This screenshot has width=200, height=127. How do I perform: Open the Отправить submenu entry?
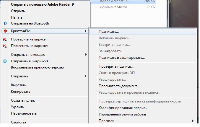[19, 76]
